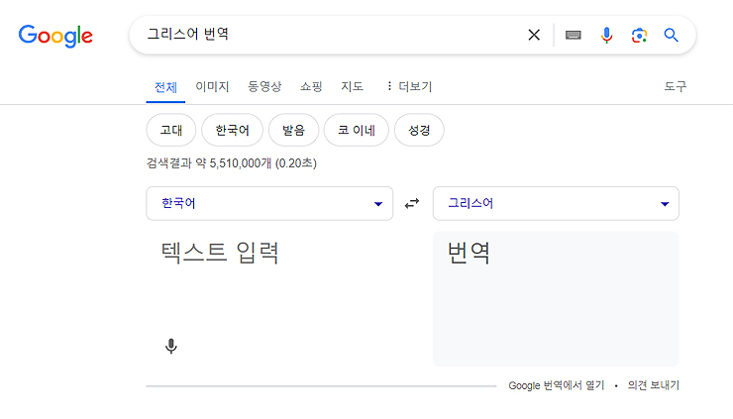
Task: Open source language dropdown 한국어
Action: point(269,203)
